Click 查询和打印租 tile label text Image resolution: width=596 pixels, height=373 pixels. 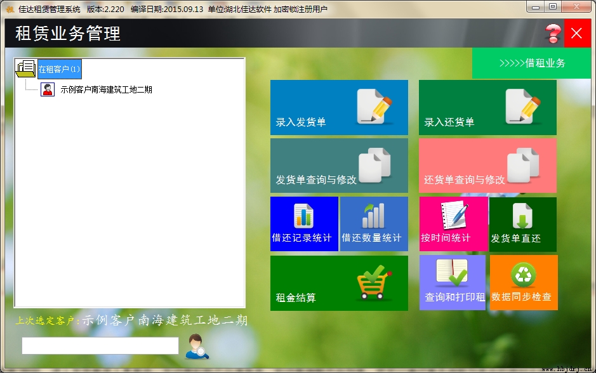pyautogui.click(x=454, y=297)
